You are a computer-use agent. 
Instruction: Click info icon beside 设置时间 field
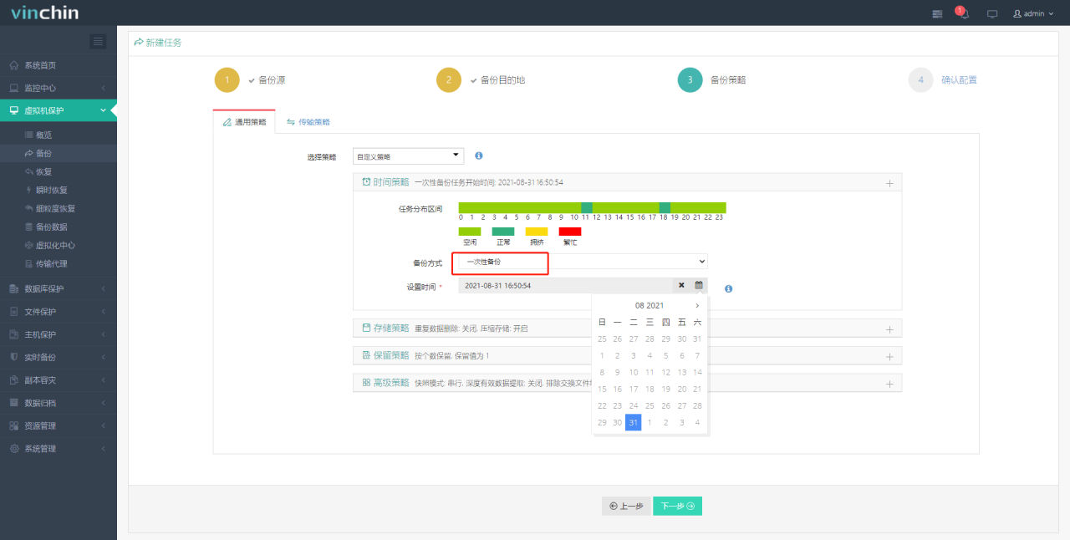[729, 288]
